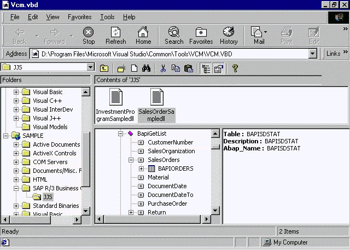Collapse the SAMPLE tree node
350x250 pixels.
(x=5, y=136)
